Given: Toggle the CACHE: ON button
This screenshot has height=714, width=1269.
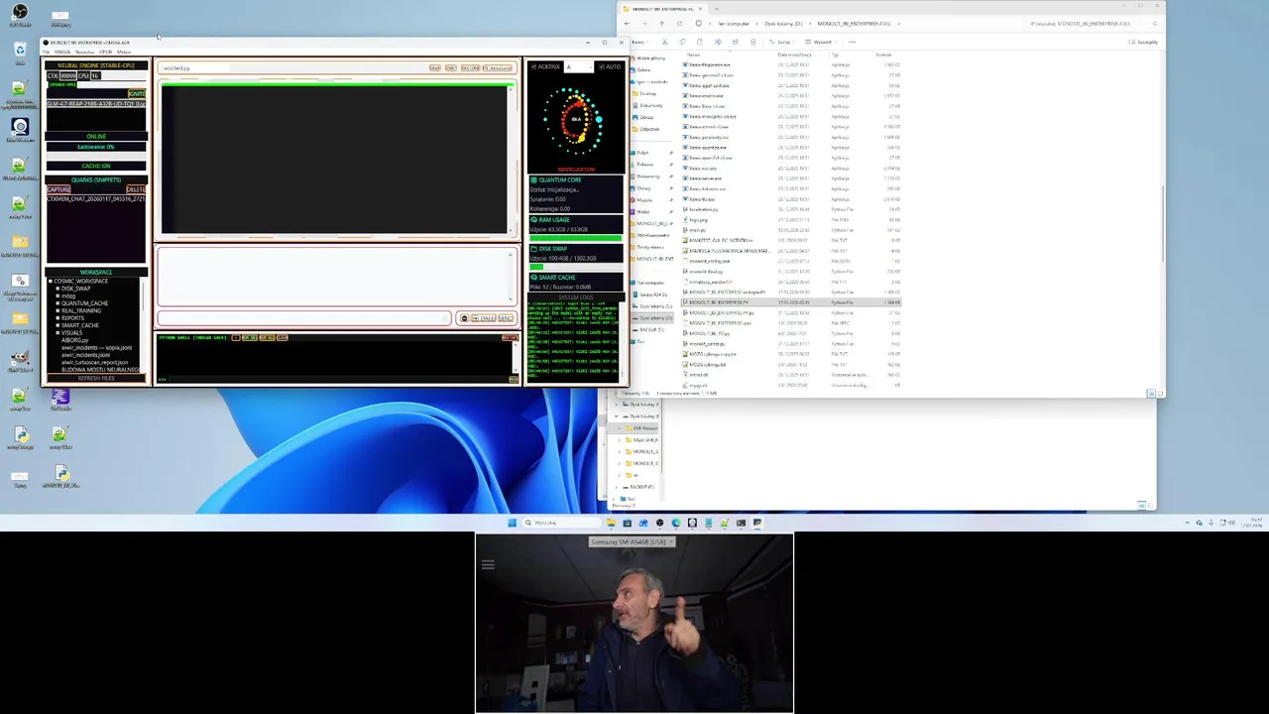Looking at the screenshot, I should [96, 166].
